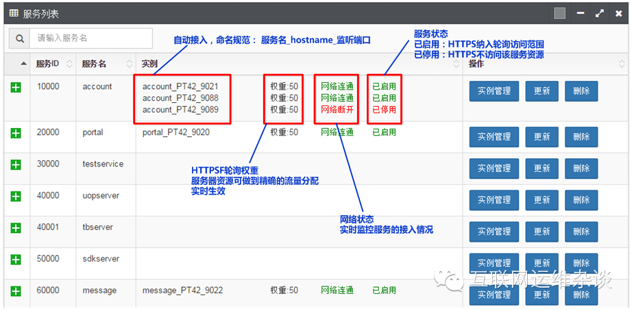Expand the testservice row plus icon
This screenshot has height=311, width=632.
coord(15,164)
